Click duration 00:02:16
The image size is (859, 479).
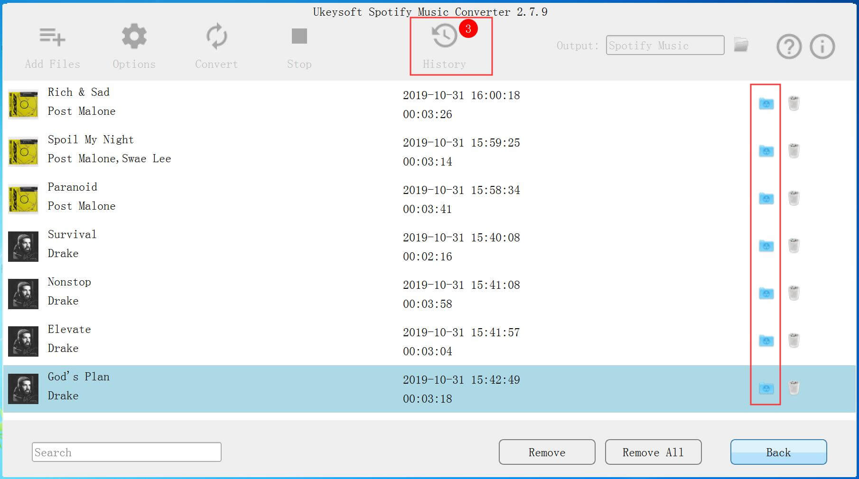[x=428, y=257]
